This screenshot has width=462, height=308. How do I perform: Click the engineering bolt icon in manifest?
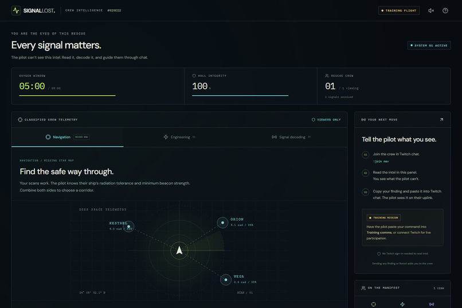pyautogui.click(x=402, y=304)
